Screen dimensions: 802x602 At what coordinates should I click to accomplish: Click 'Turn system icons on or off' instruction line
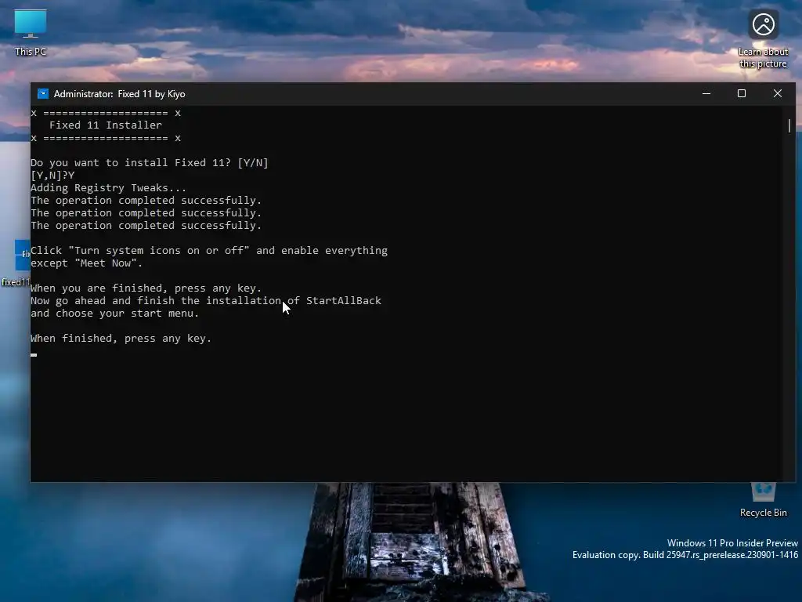pyautogui.click(x=208, y=251)
